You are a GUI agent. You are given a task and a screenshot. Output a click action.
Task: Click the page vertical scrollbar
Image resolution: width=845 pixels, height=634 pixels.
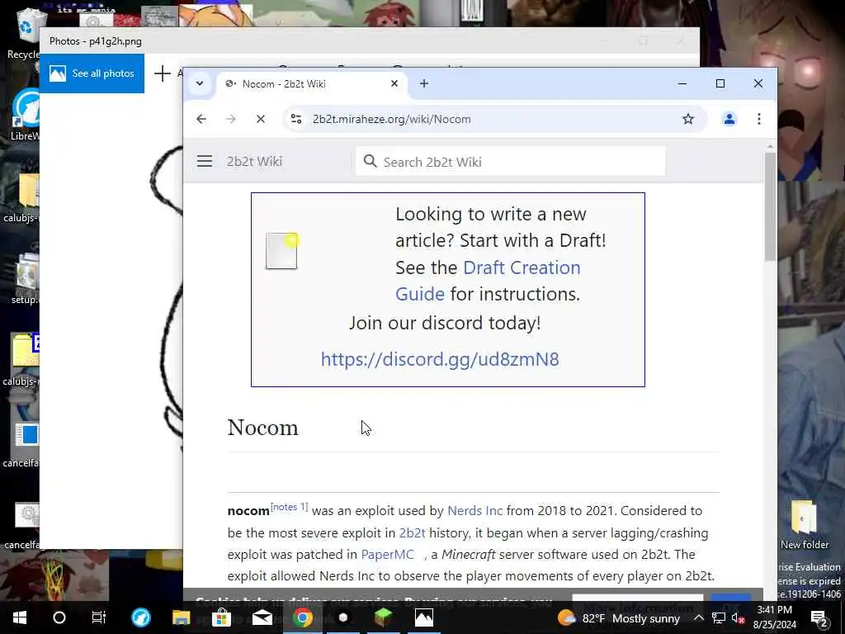coord(770,207)
